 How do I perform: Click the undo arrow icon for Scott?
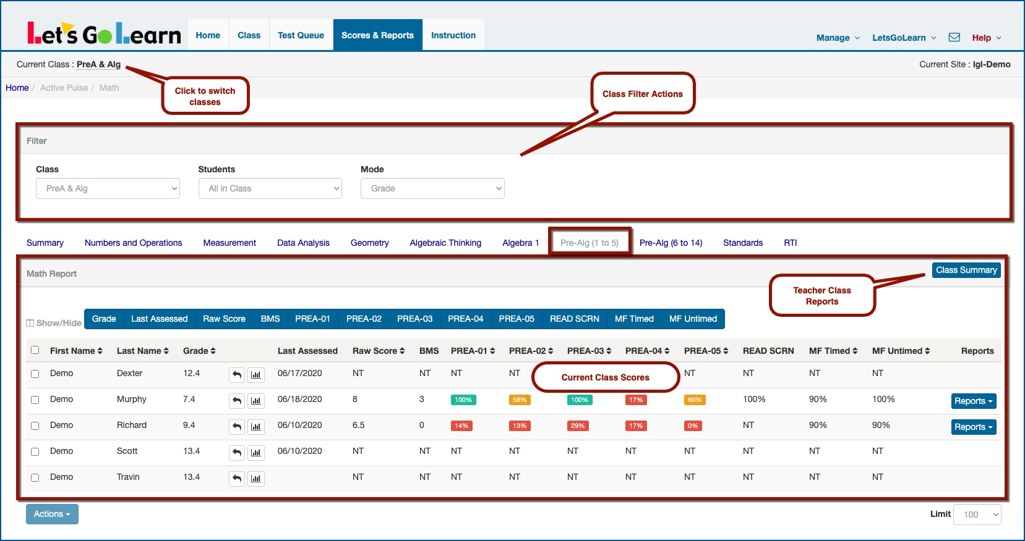(x=237, y=453)
